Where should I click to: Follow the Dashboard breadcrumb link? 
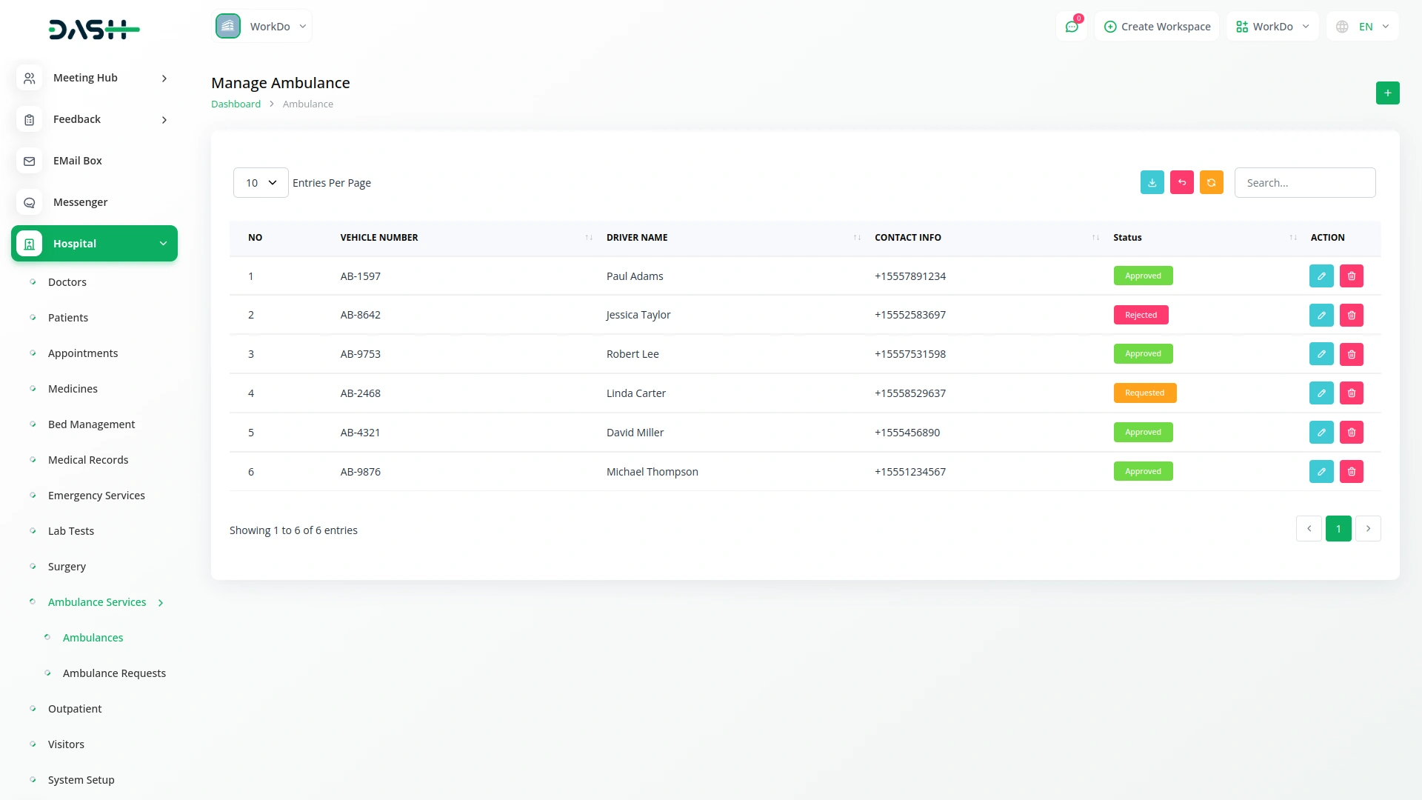pos(236,104)
